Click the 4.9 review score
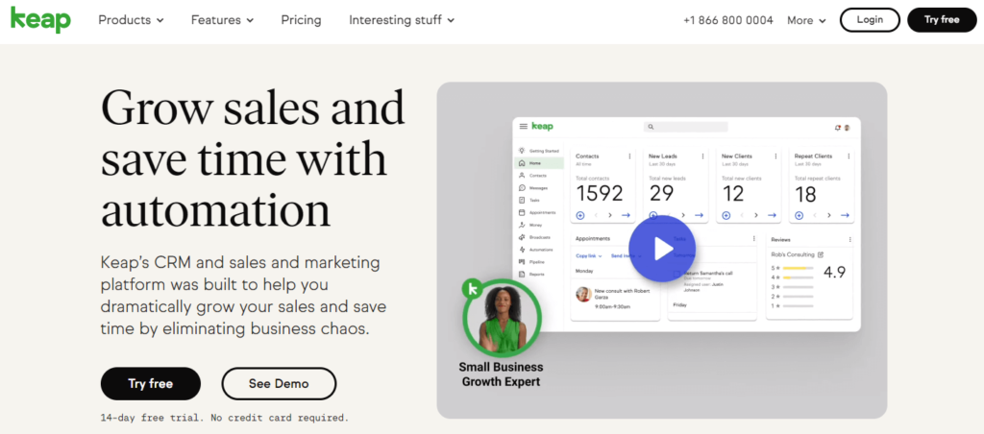The image size is (984, 434). (x=835, y=273)
